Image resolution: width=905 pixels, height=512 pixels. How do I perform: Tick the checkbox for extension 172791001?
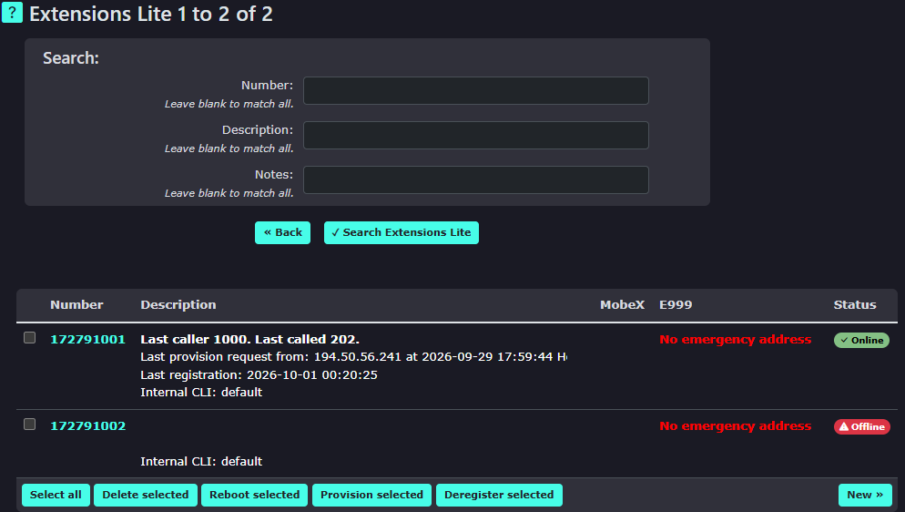click(29, 338)
